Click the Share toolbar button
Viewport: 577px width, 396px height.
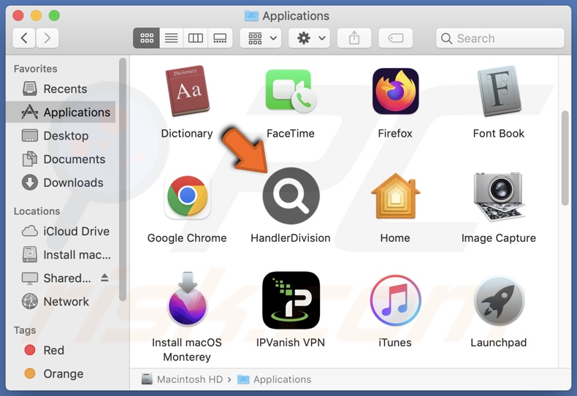point(354,38)
